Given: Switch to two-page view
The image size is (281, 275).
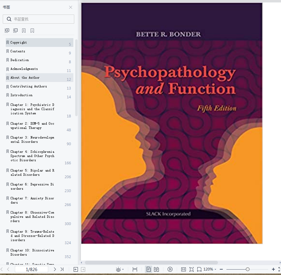Looking at the screenshot, I should click(156, 269).
